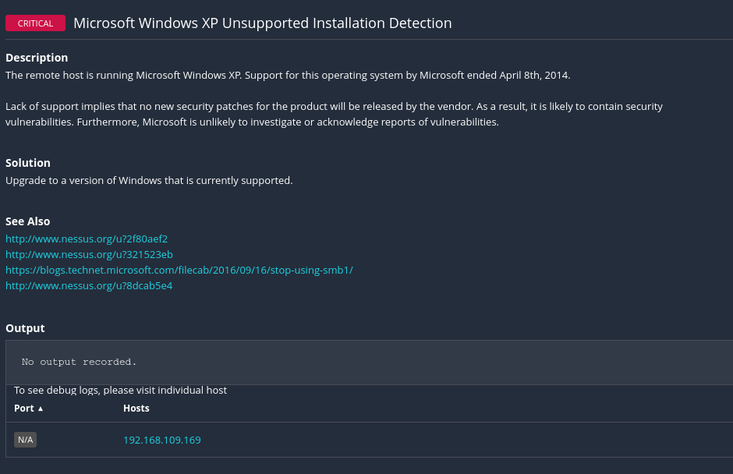Click the 'remote host is running' description sentence

click(x=288, y=75)
